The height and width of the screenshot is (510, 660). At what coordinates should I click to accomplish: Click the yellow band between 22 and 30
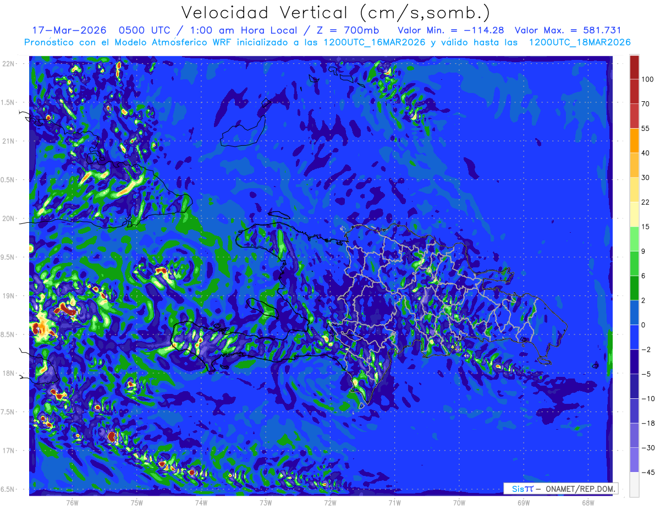(634, 189)
